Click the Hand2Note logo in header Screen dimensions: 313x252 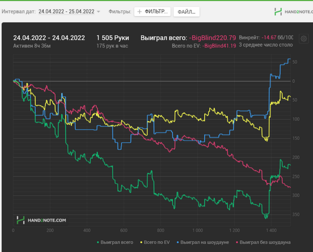point(293,12)
